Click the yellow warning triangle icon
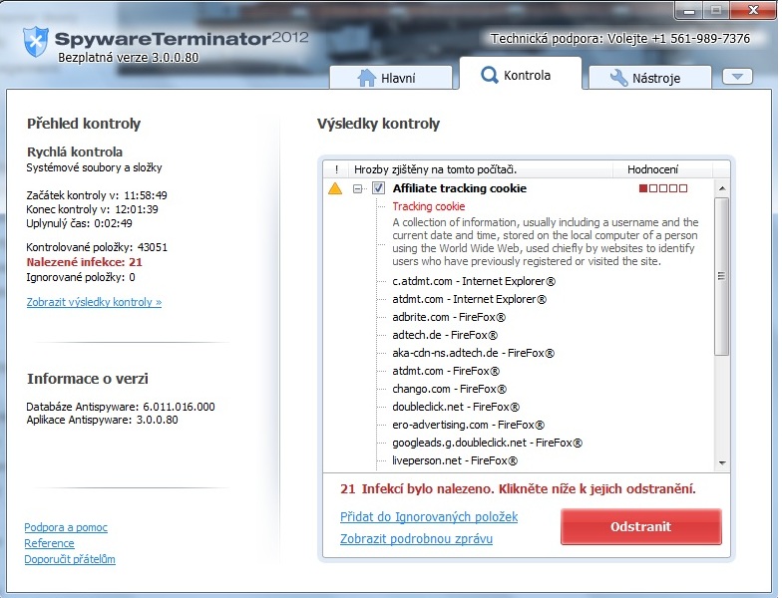782x598 pixels. [335, 188]
